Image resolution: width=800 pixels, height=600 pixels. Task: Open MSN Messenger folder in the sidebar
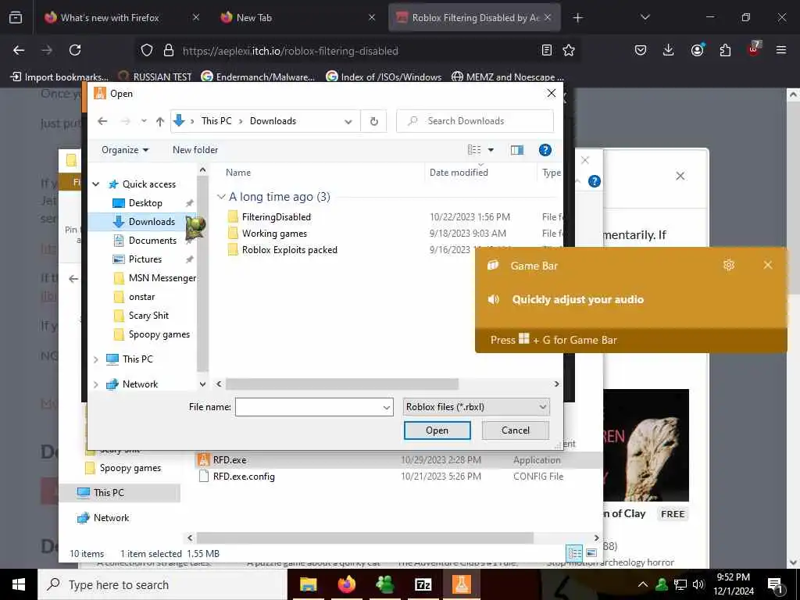click(162, 278)
